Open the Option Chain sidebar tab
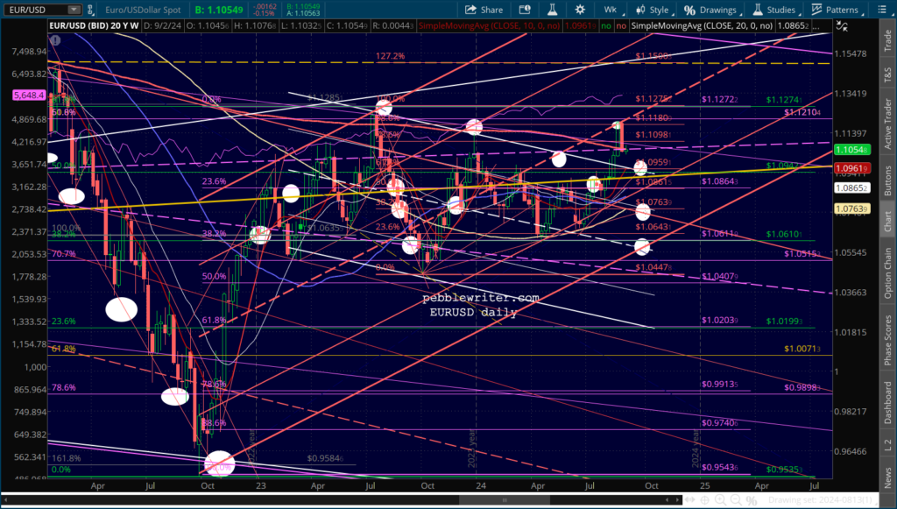This screenshot has width=897, height=509. pyautogui.click(x=887, y=272)
